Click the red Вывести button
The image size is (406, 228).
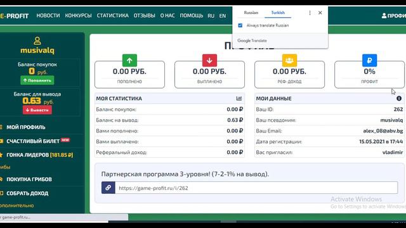coord(37,110)
